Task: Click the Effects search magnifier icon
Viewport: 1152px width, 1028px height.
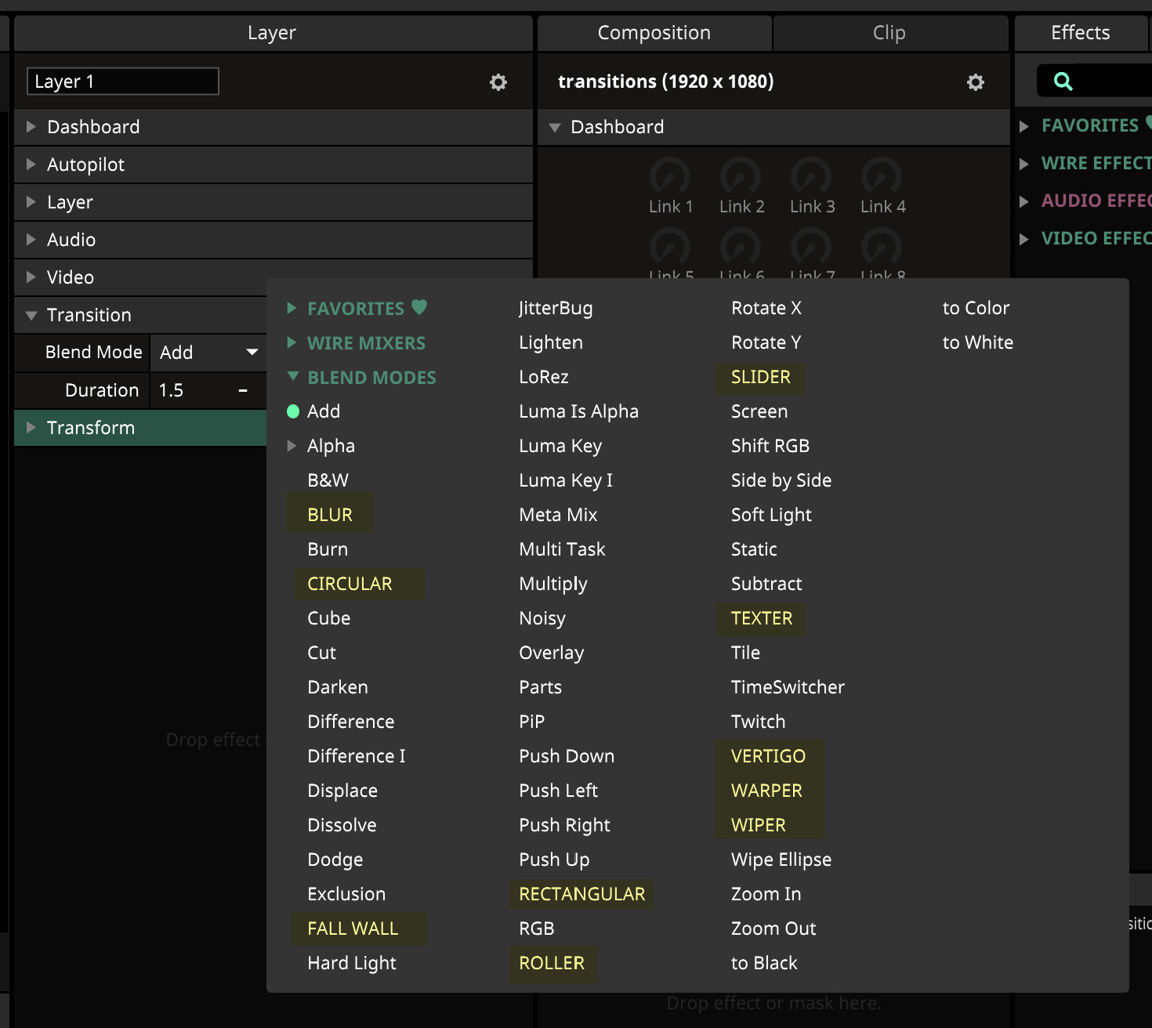Action: click(x=1063, y=81)
